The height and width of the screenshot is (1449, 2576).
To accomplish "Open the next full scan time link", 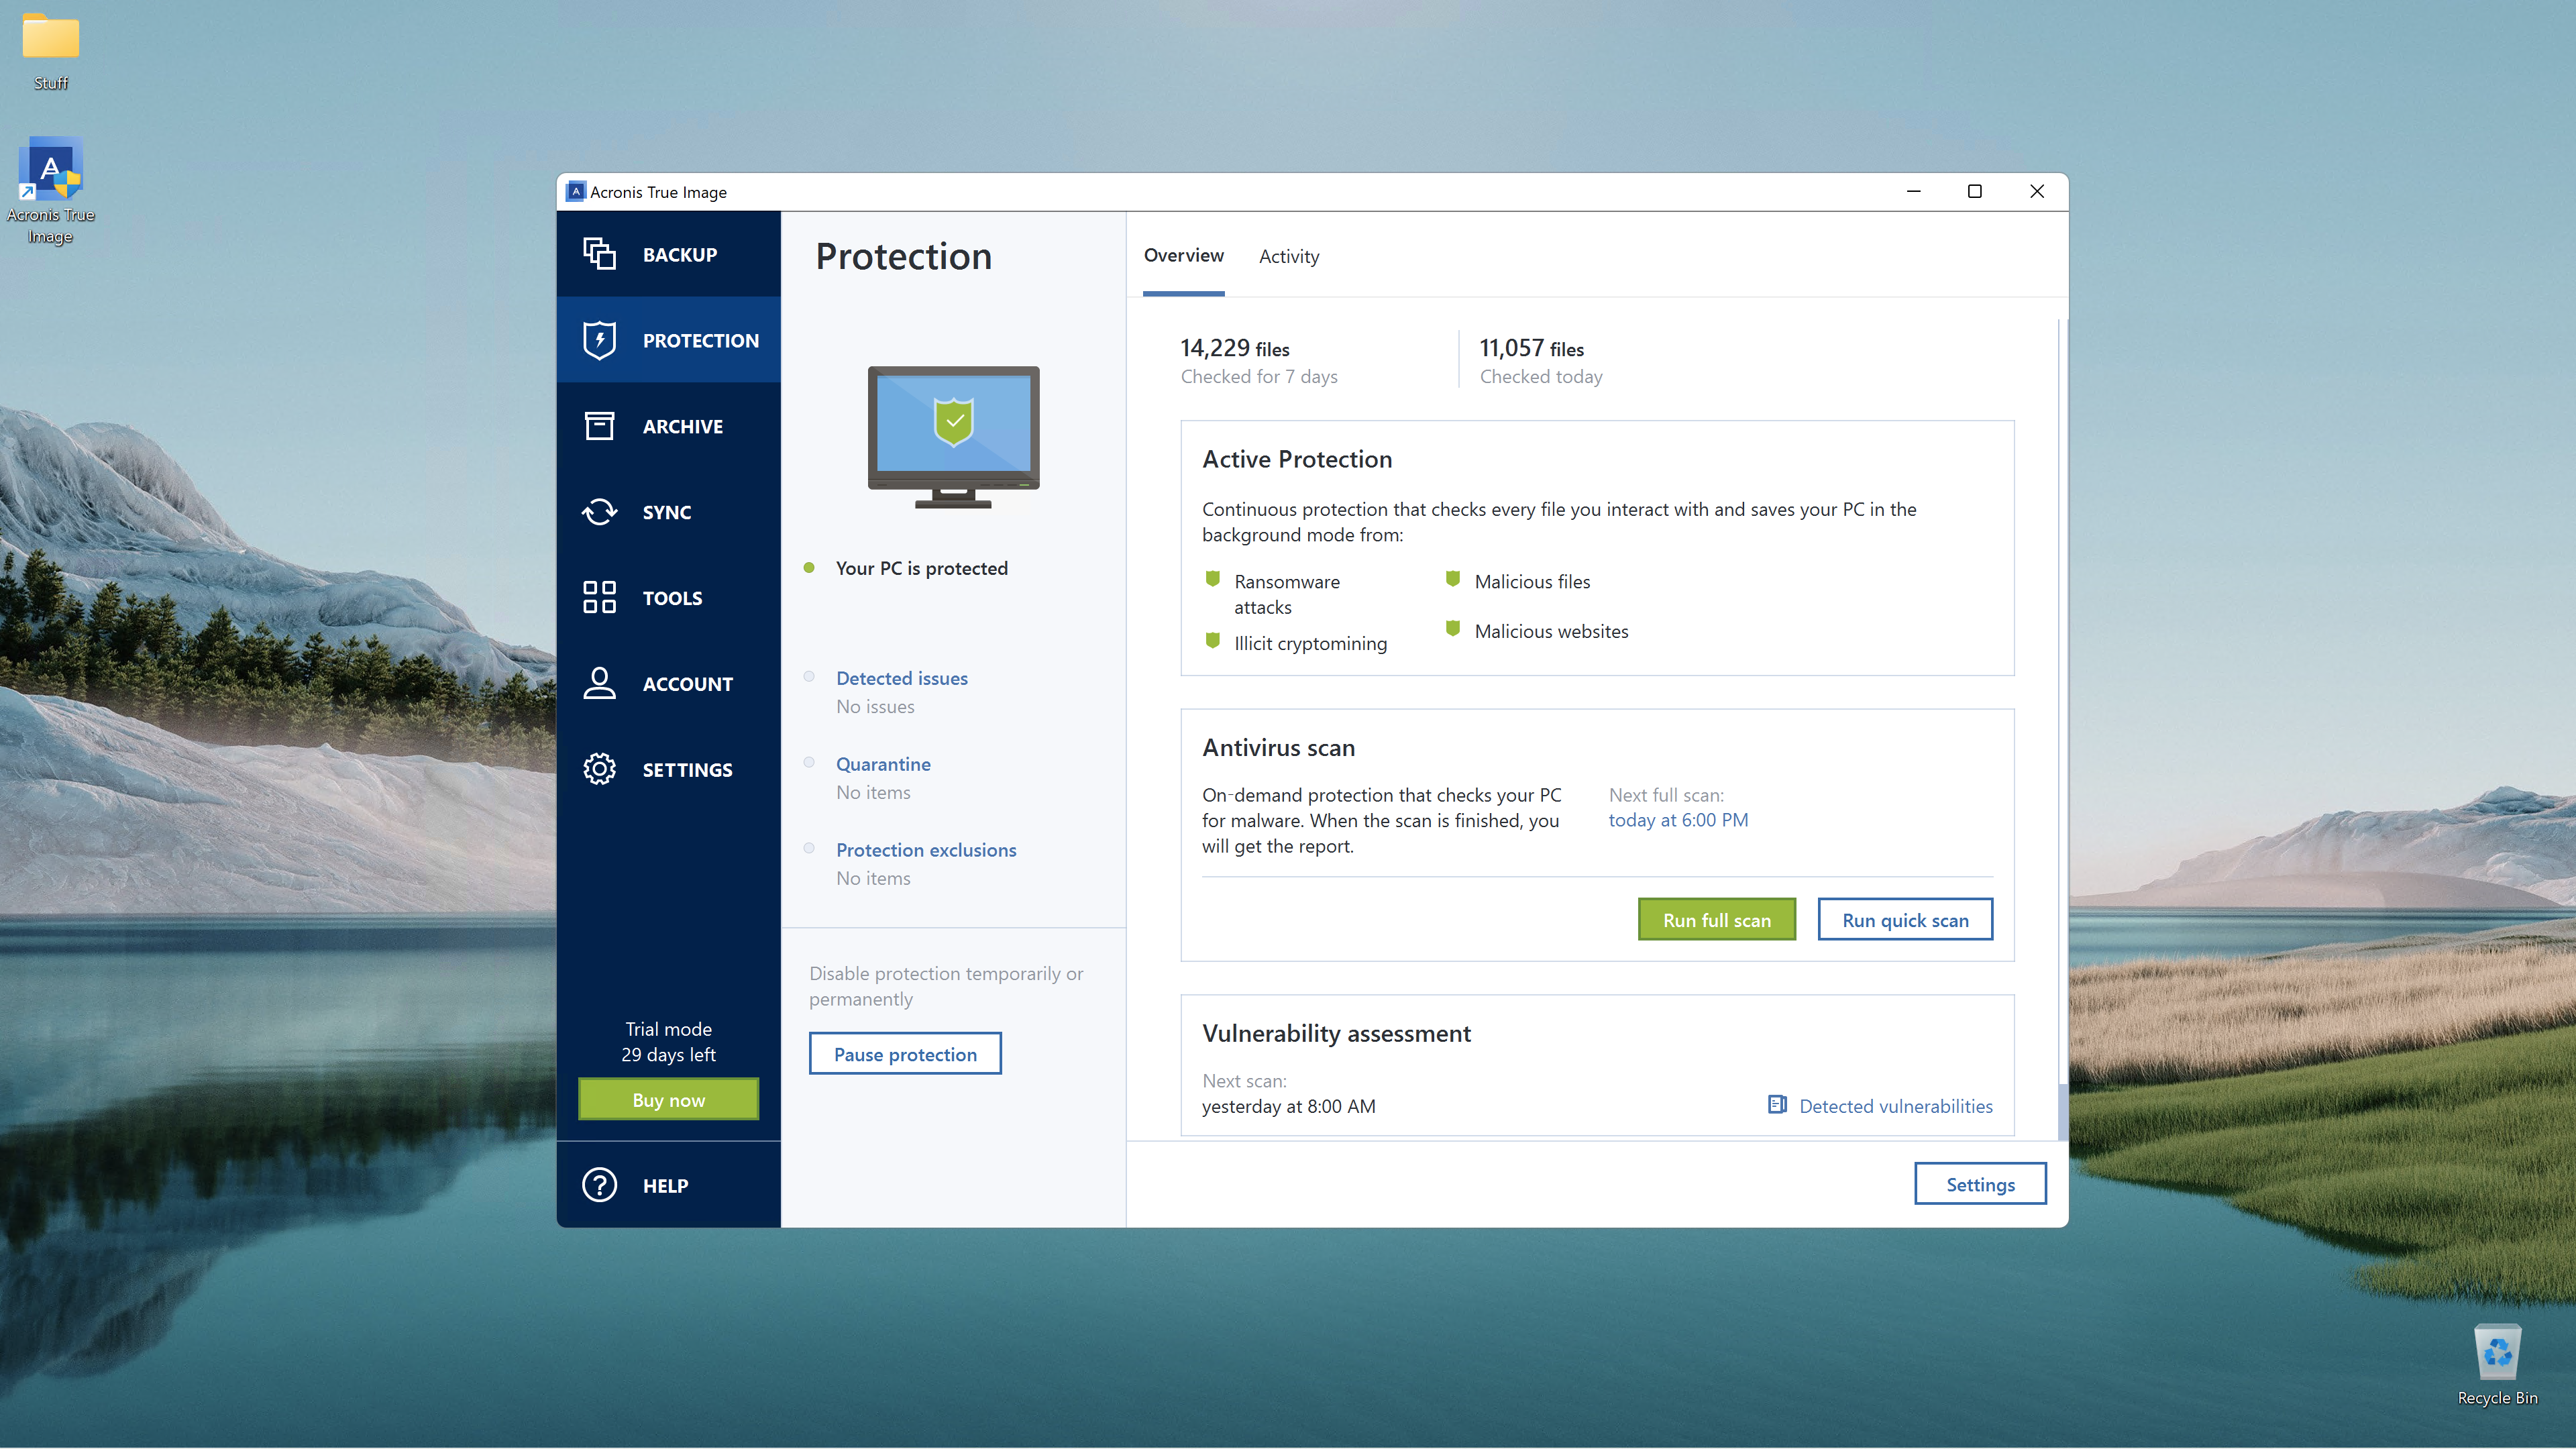I will click(x=1677, y=819).
